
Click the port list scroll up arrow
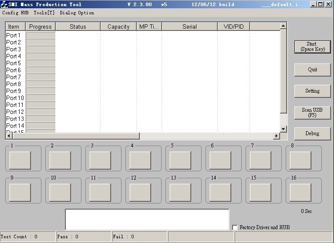coord(283,26)
